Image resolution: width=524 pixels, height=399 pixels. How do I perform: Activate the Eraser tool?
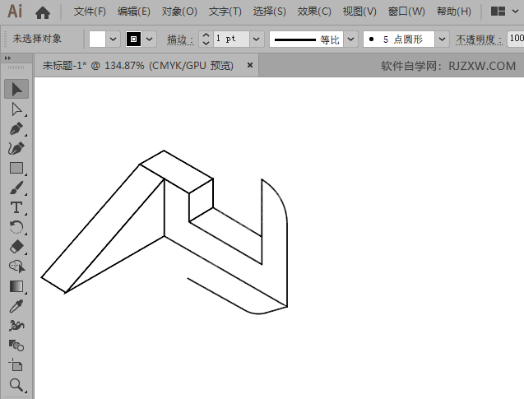tap(16, 247)
